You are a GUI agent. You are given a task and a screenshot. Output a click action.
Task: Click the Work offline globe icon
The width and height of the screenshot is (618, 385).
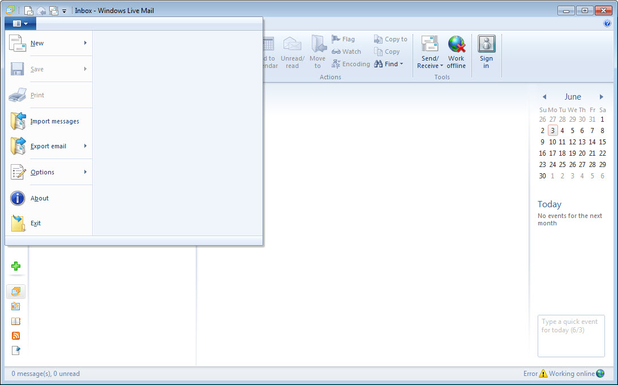pyautogui.click(x=456, y=52)
